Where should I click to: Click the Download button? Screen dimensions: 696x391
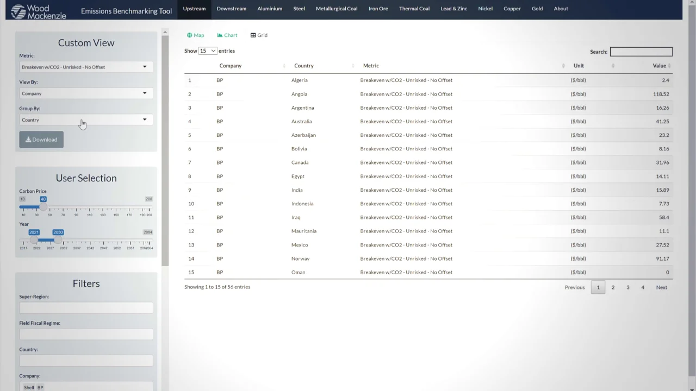click(x=41, y=140)
